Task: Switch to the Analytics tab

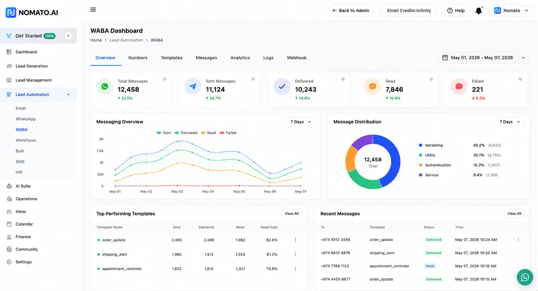Action: pyautogui.click(x=240, y=58)
